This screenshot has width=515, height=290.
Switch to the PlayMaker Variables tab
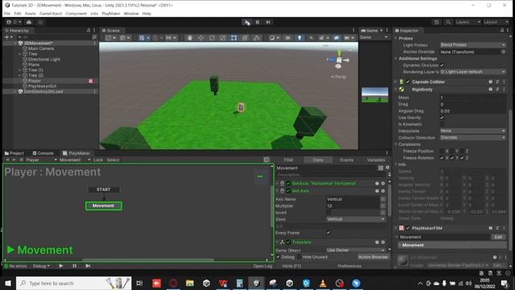[376, 159]
